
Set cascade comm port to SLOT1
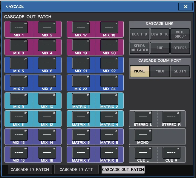coord(180,71)
